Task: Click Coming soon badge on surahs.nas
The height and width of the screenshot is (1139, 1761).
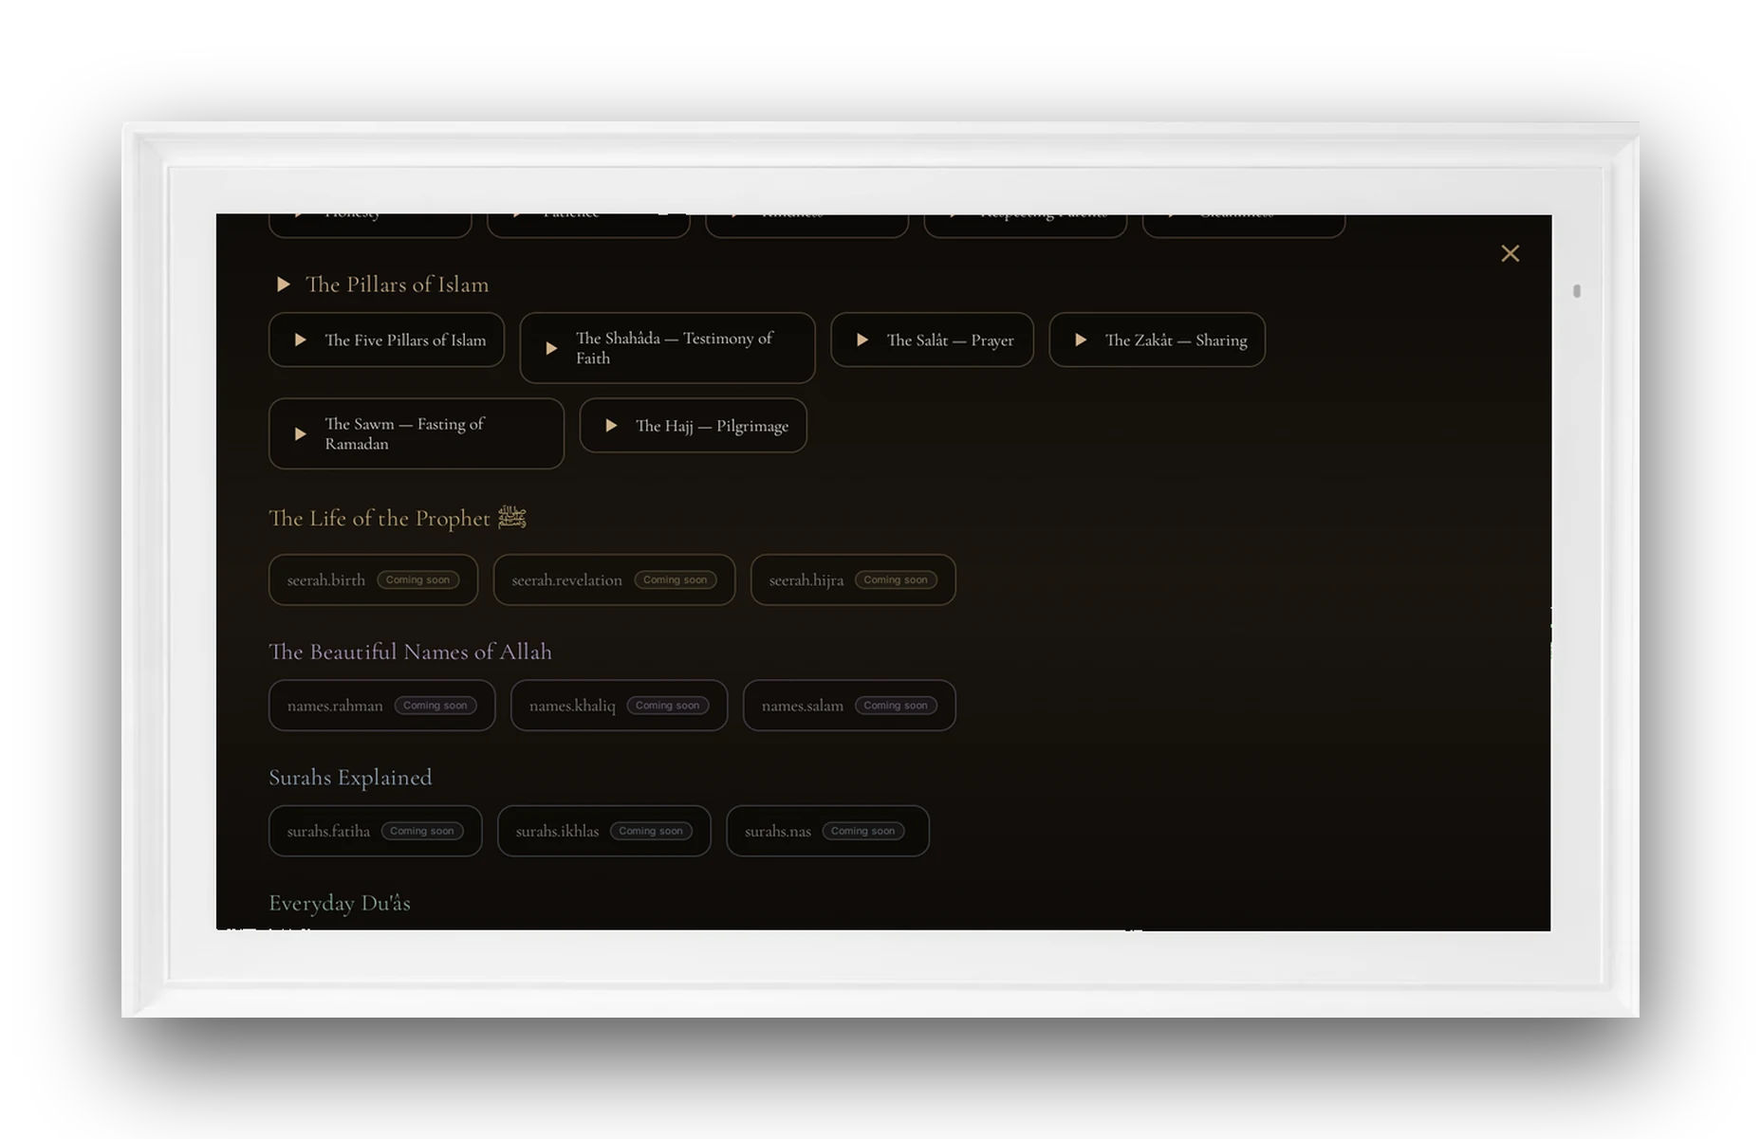Action: (863, 831)
